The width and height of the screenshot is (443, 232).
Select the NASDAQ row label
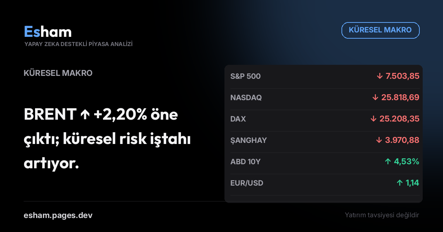click(246, 98)
